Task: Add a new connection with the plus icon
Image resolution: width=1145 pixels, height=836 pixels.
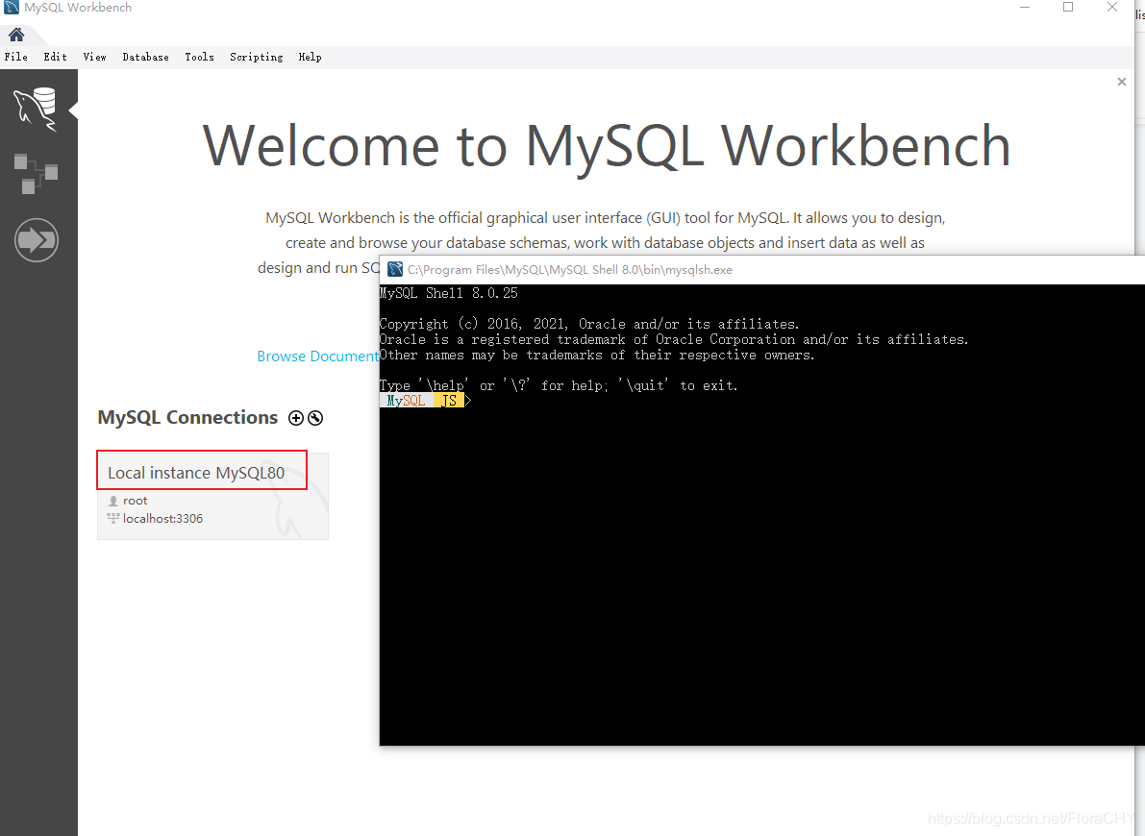Action: (296, 417)
